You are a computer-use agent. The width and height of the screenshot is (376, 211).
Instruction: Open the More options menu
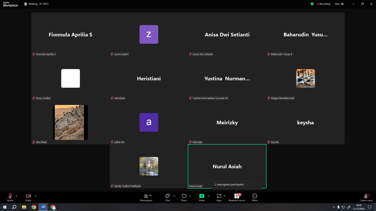pyautogui.click(x=254, y=198)
